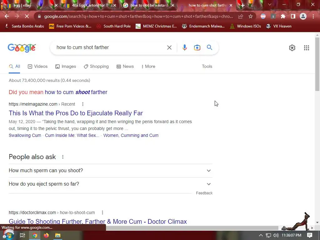Open the Action Center notifications icon
The image size is (320, 240).
[310, 235]
